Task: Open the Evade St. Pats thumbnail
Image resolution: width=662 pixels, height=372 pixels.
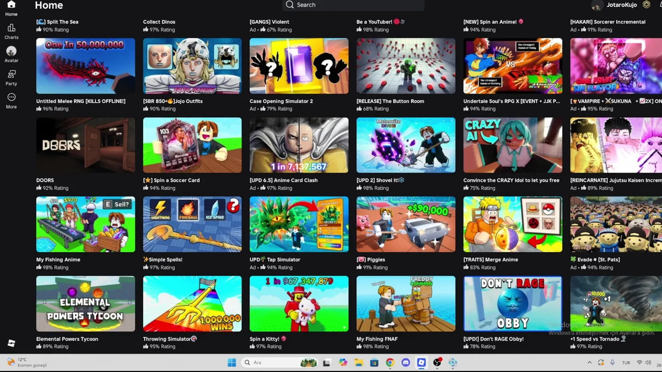Action: tap(616, 224)
